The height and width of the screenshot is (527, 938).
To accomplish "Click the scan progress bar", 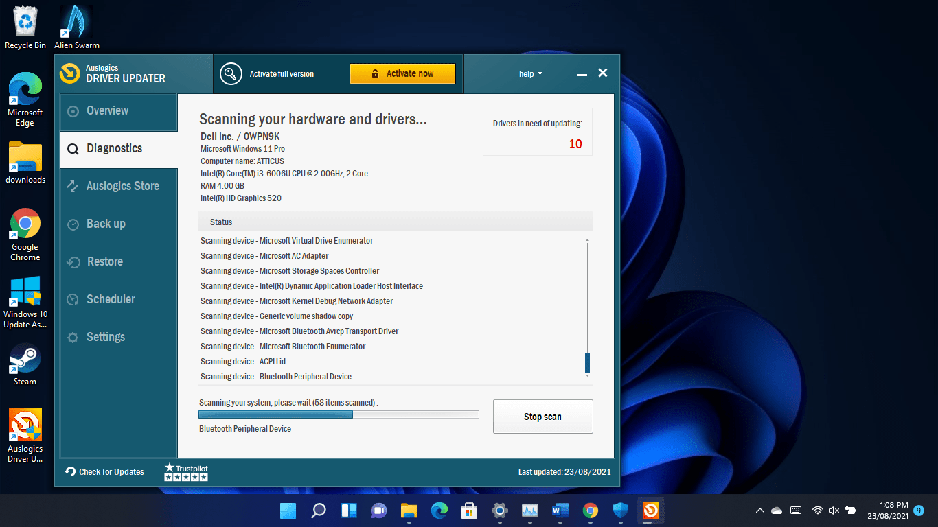I will [x=339, y=414].
